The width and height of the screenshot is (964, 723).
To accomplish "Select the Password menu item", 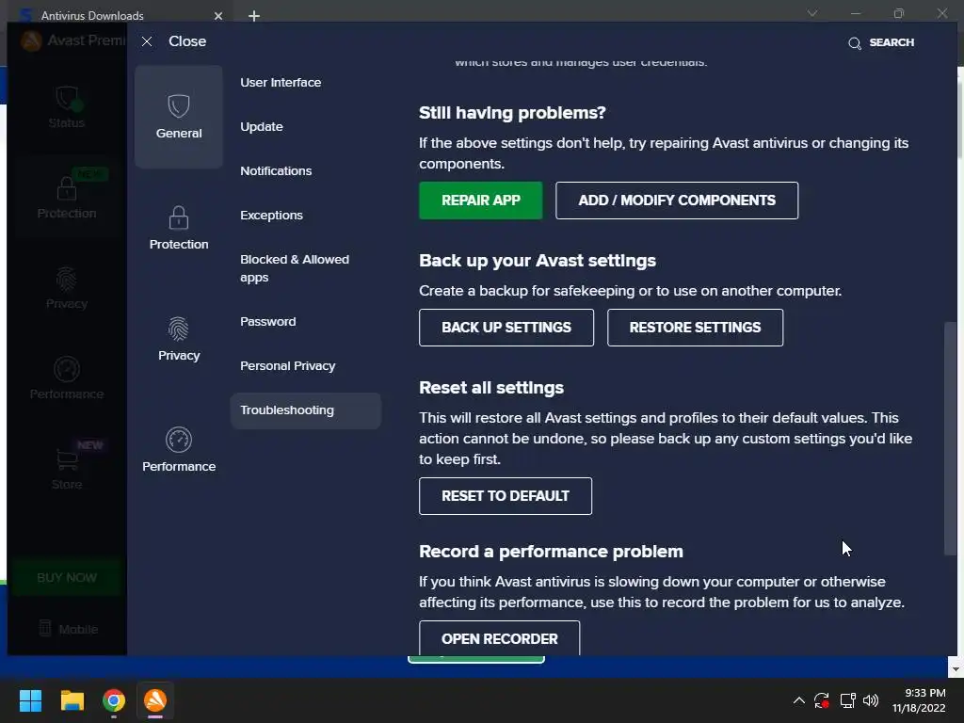I will [267, 322].
